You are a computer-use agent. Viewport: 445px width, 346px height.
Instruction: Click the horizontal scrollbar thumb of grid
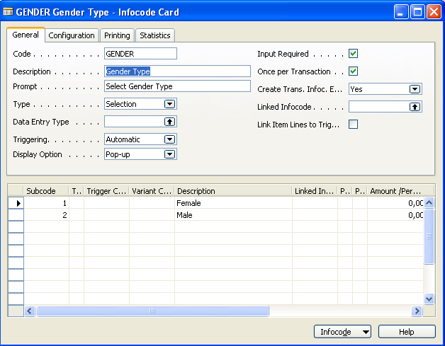click(x=152, y=311)
